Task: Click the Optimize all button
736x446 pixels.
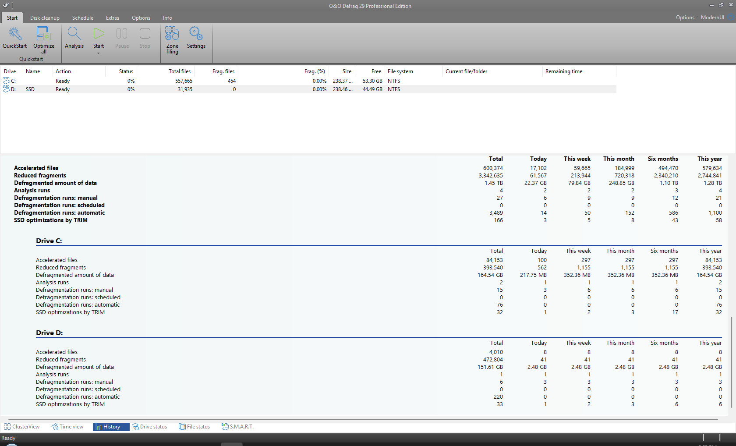Action: [x=44, y=40]
